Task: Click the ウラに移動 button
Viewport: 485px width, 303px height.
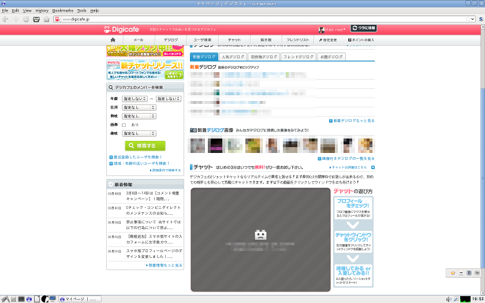Action: (363, 28)
